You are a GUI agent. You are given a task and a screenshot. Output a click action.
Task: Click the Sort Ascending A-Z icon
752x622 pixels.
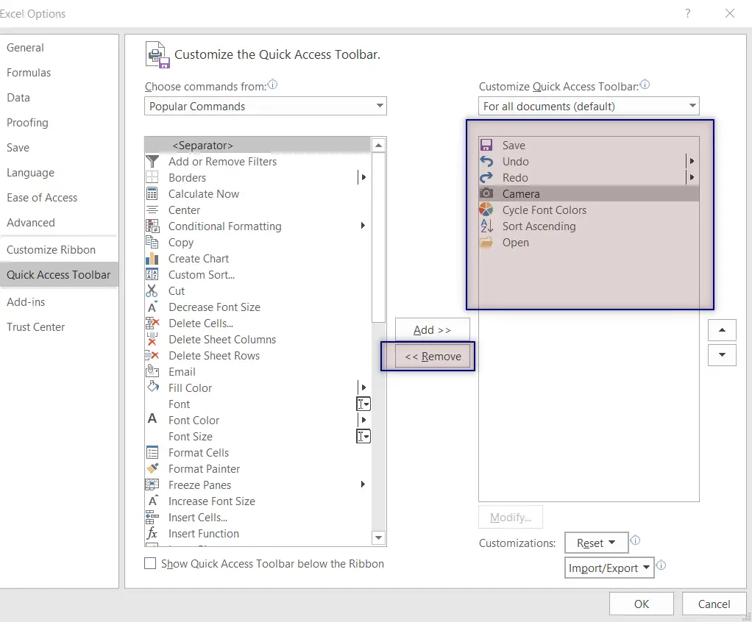pos(486,226)
